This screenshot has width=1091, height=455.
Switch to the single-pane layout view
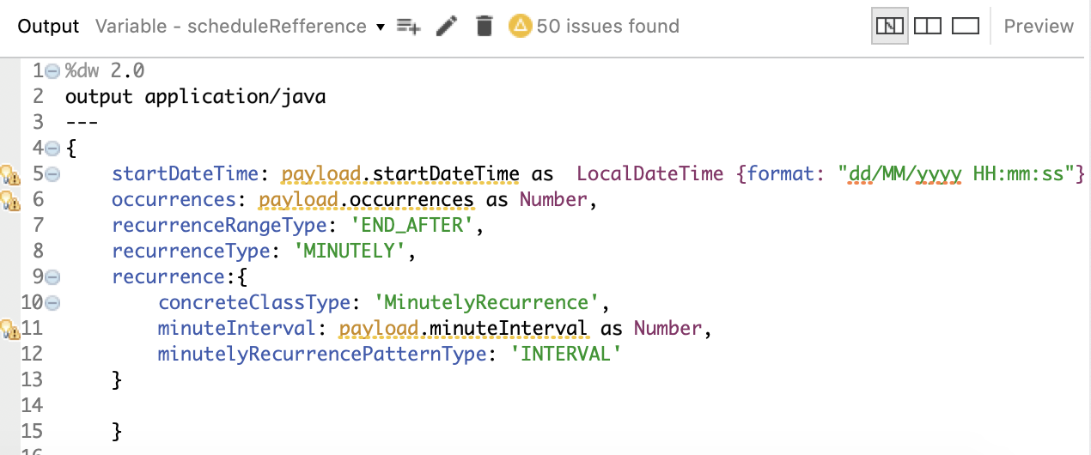[x=966, y=27]
